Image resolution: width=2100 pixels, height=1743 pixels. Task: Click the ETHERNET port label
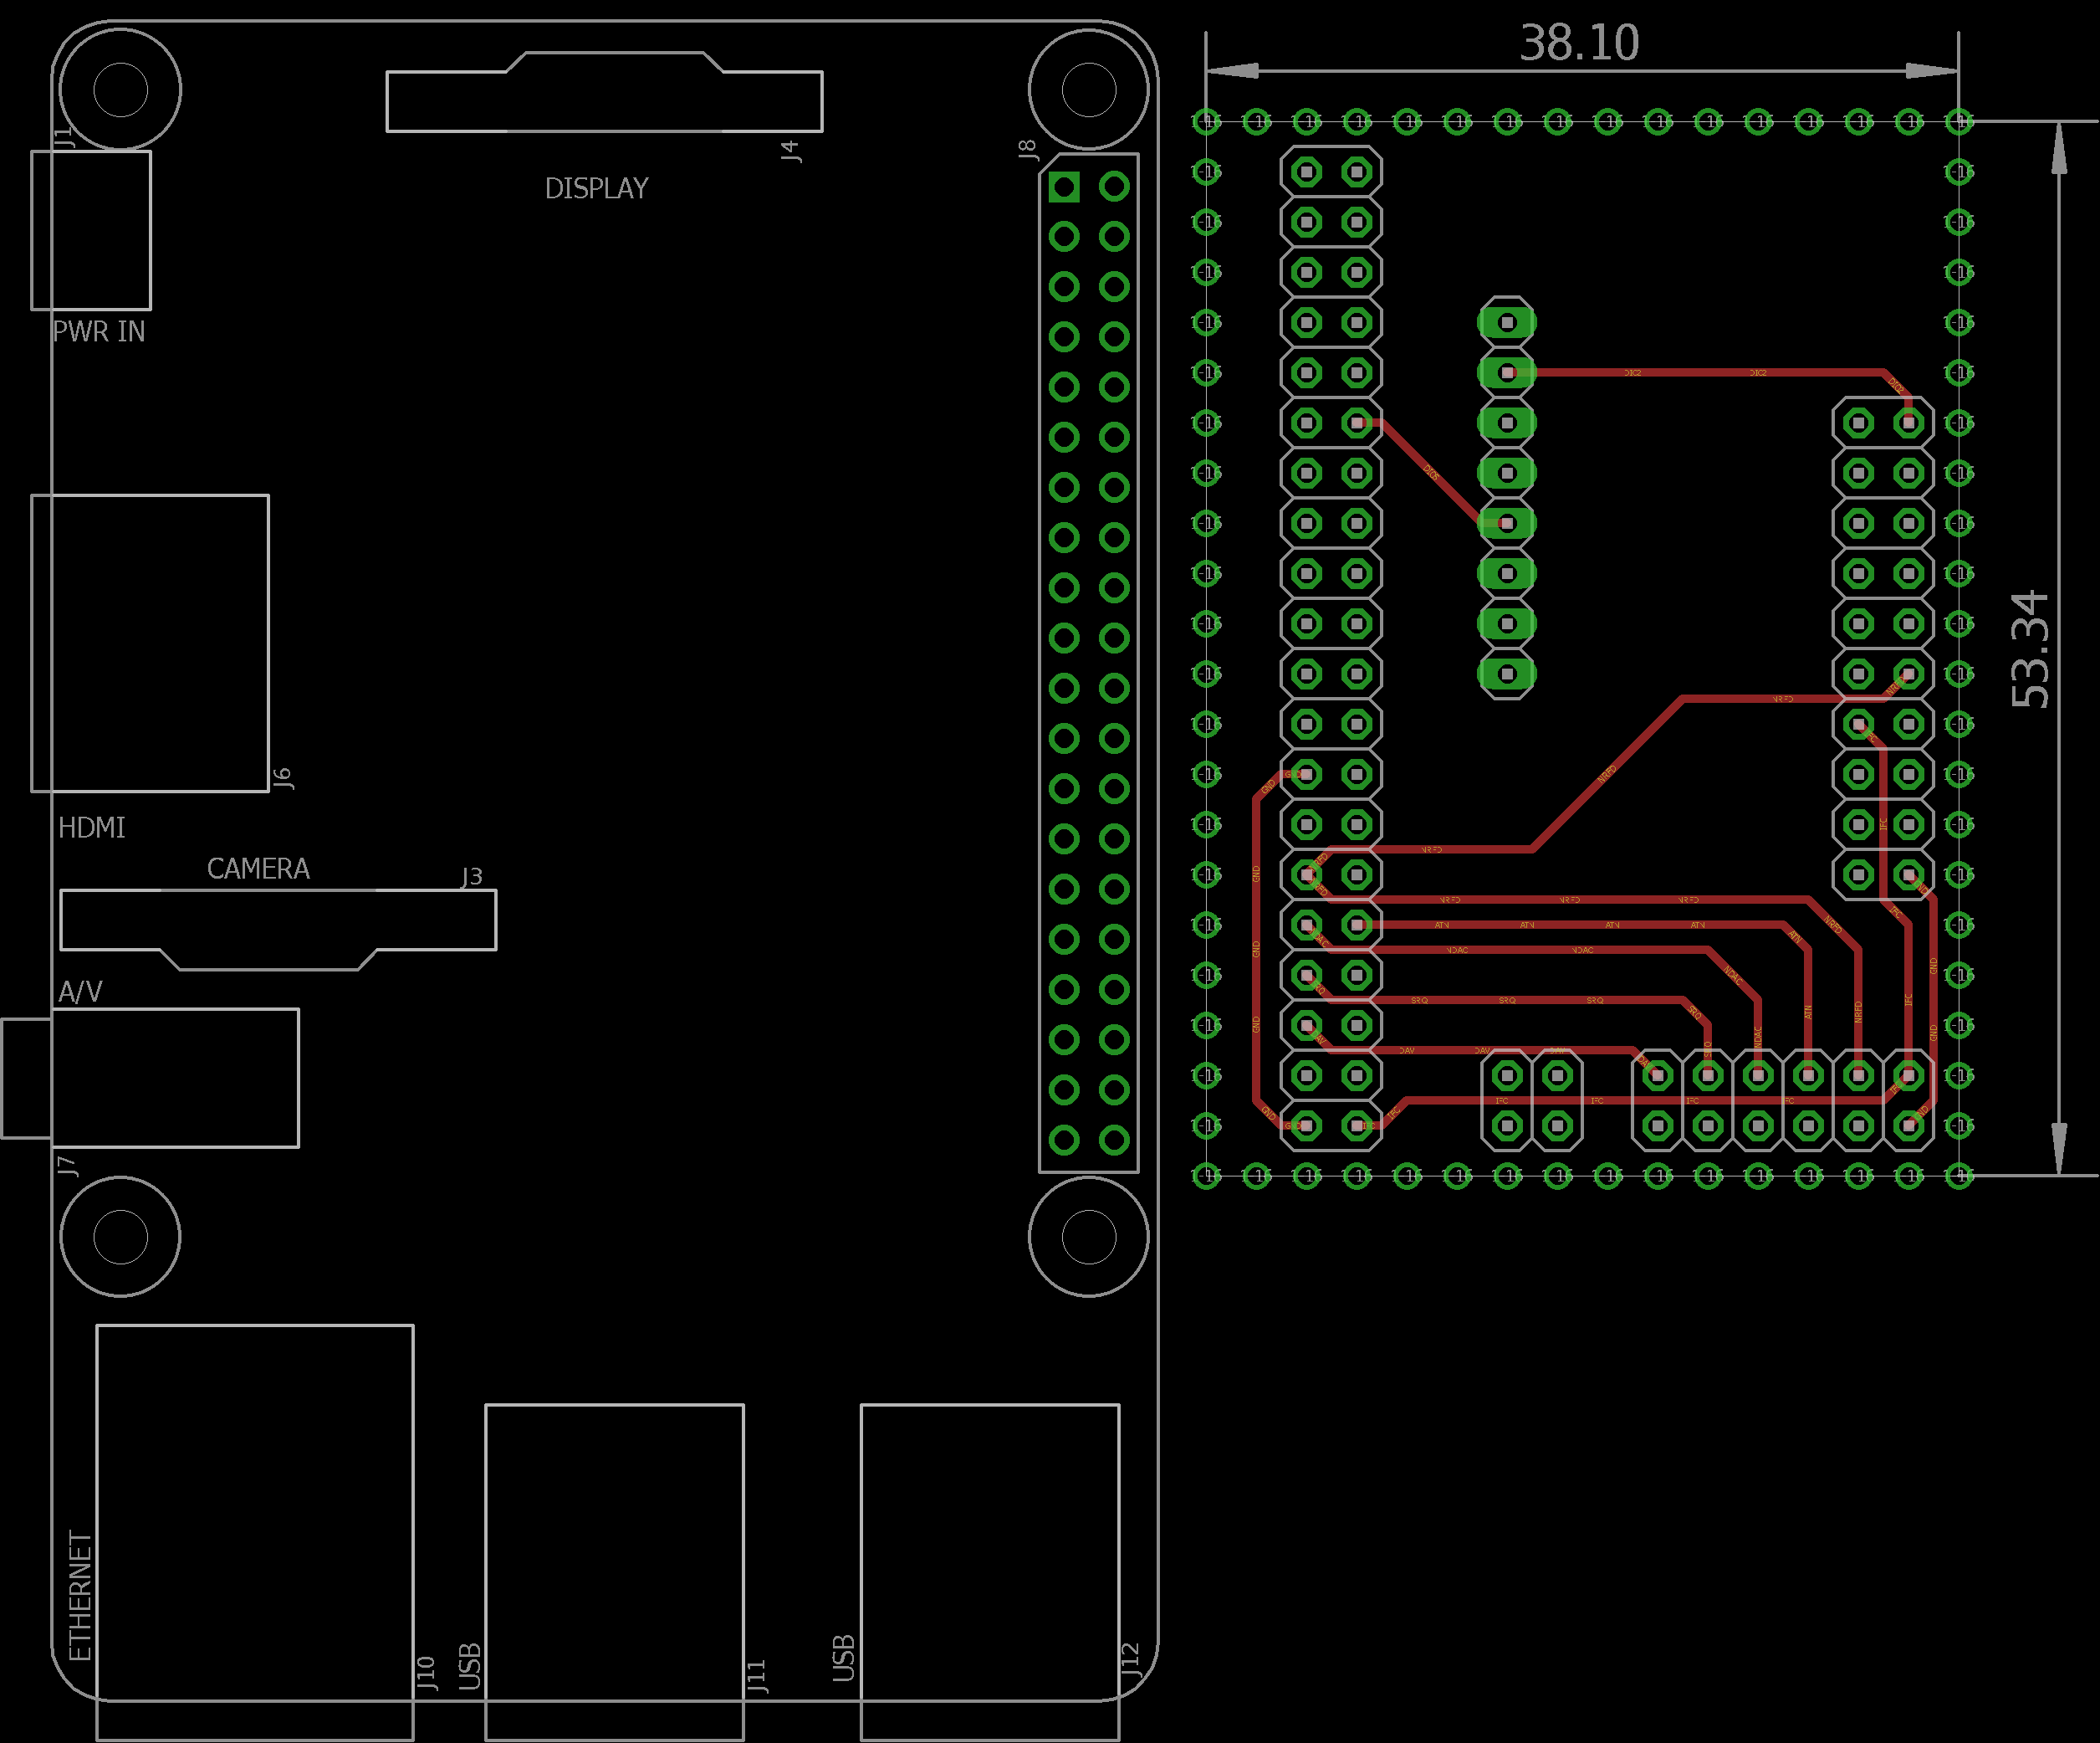tap(80, 1595)
